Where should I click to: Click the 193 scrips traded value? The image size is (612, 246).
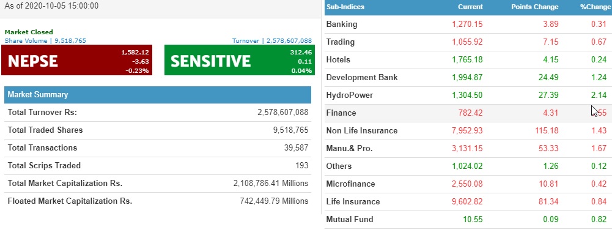301,166
